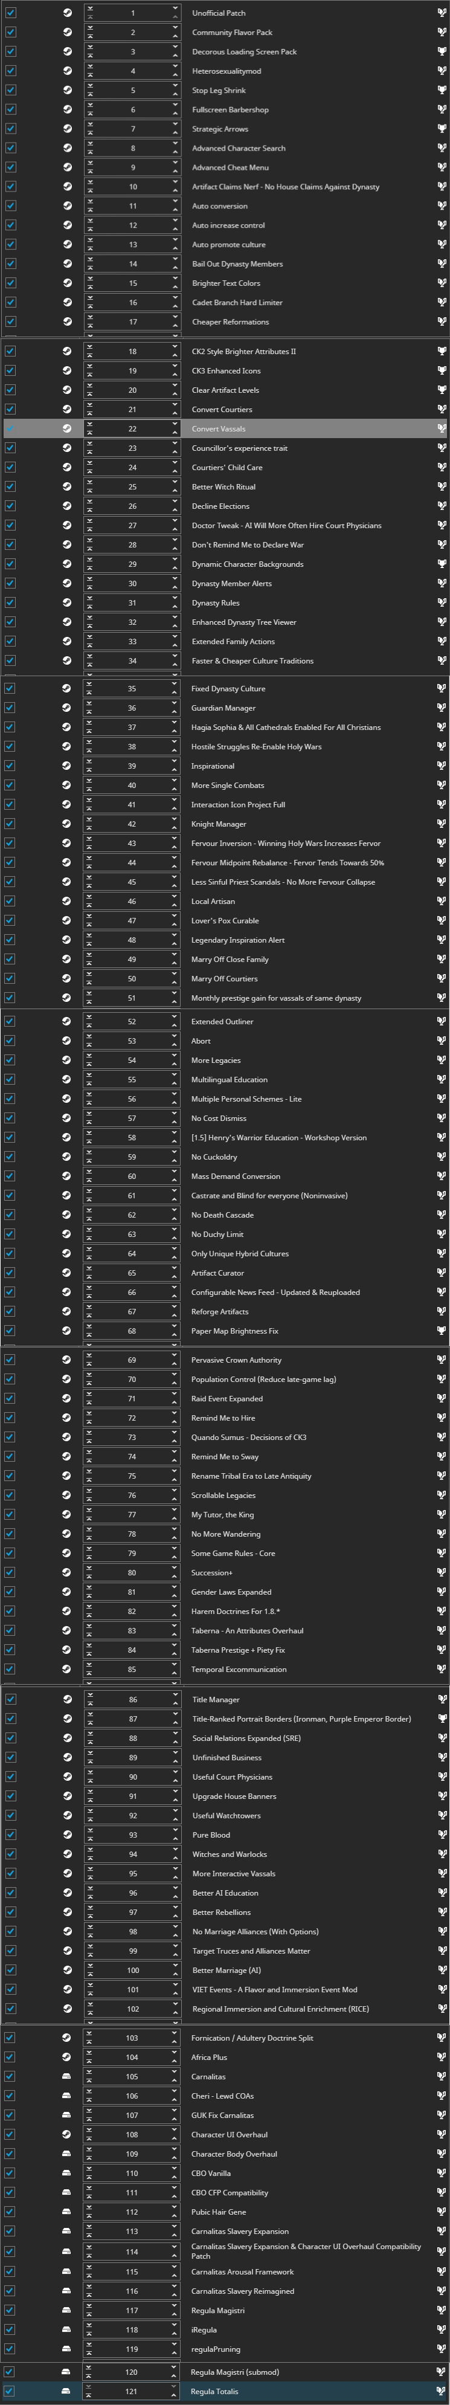
Task: Uncheck the Extended Family Actions checkbox
Action: pos(10,641)
